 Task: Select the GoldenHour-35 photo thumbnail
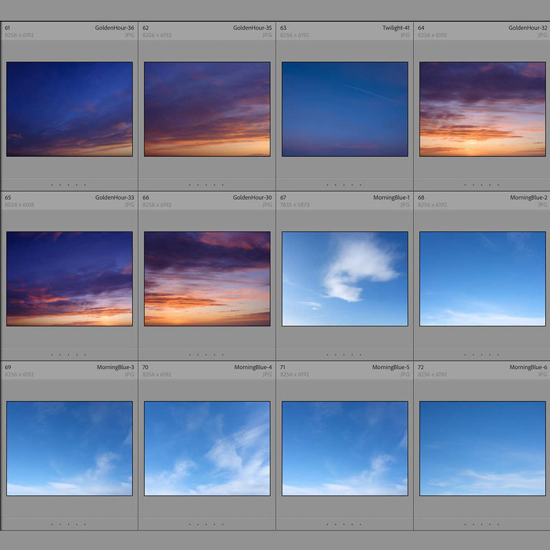[207, 109]
